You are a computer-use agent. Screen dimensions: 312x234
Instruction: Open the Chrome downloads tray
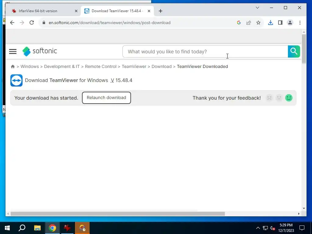coord(271,23)
